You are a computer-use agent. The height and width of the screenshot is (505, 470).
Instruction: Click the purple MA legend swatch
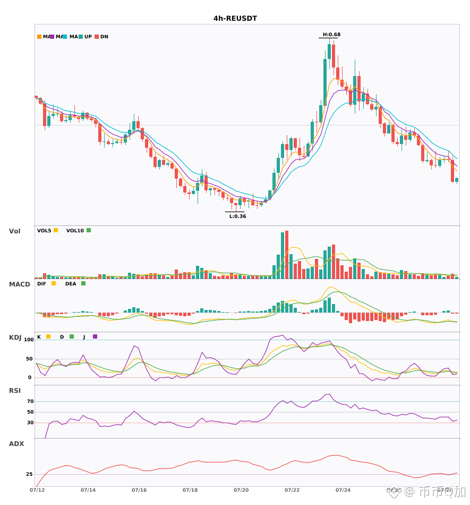click(x=52, y=37)
